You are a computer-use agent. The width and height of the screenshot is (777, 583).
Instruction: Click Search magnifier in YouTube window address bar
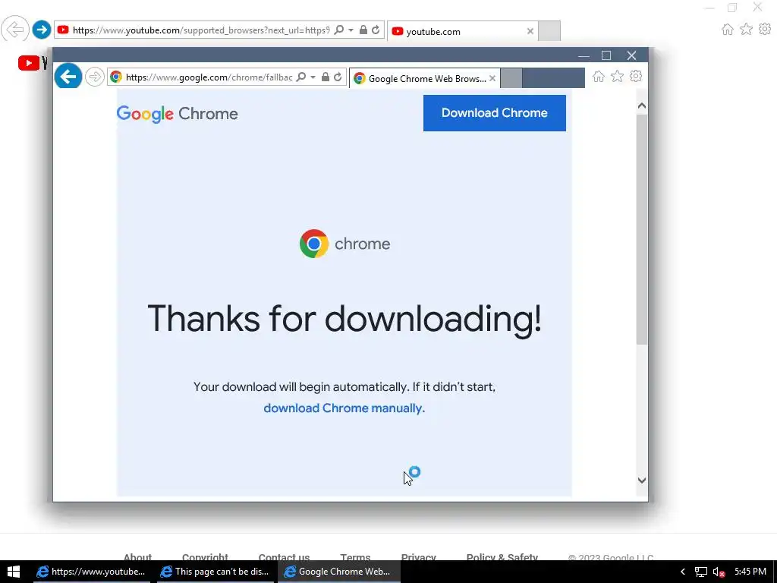tap(339, 30)
